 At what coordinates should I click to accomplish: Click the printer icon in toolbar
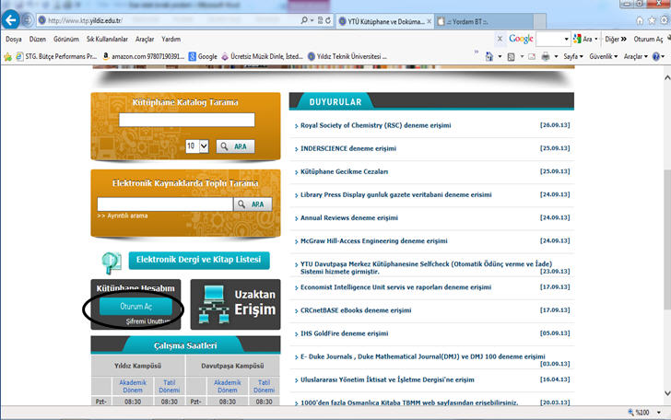coord(547,56)
